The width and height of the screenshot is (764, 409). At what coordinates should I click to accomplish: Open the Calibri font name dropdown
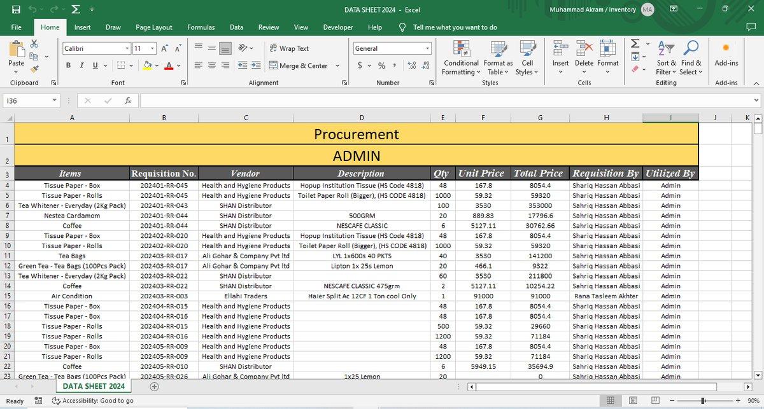tap(127, 48)
